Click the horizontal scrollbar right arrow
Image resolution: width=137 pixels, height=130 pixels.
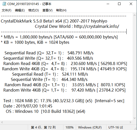point(130,122)
